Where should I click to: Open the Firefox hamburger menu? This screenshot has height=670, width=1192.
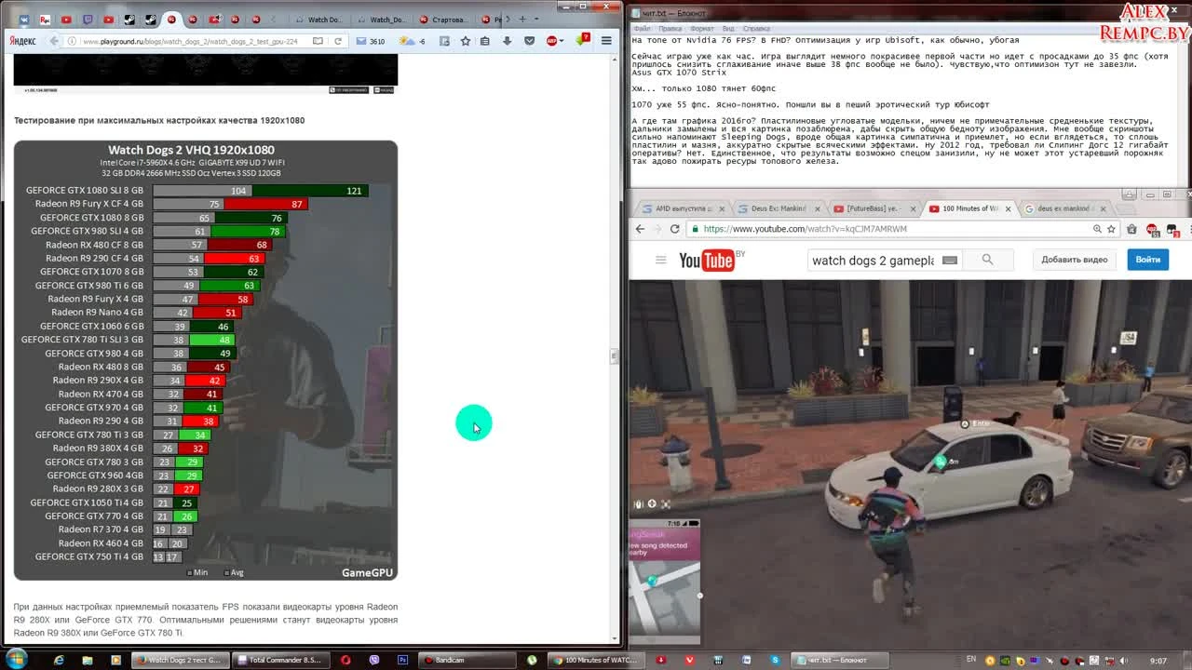point(606,41)
